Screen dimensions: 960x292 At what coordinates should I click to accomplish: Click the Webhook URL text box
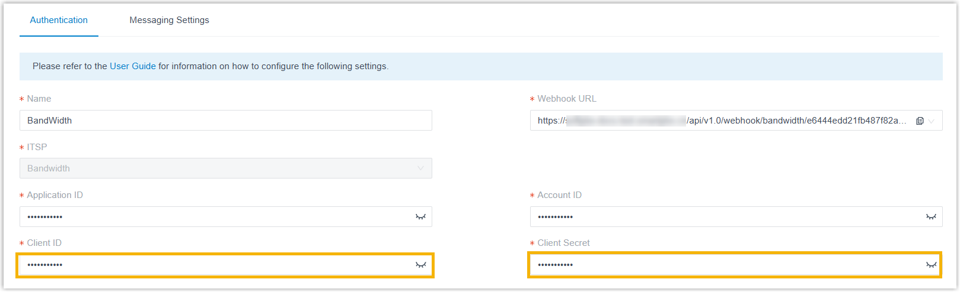pos(736,121)
